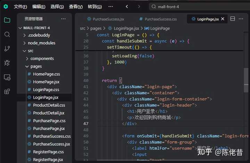The width and height of the screenshot is (250, 163).
Task: Open the Run and Debug panel
Action: [7, 63]
